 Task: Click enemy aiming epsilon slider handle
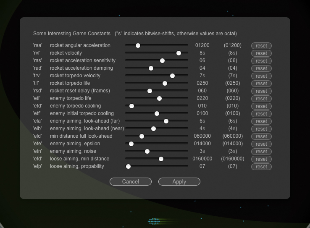[x=131, y=144]
